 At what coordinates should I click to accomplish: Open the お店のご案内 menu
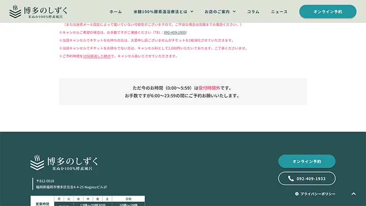tap(217, 11)
